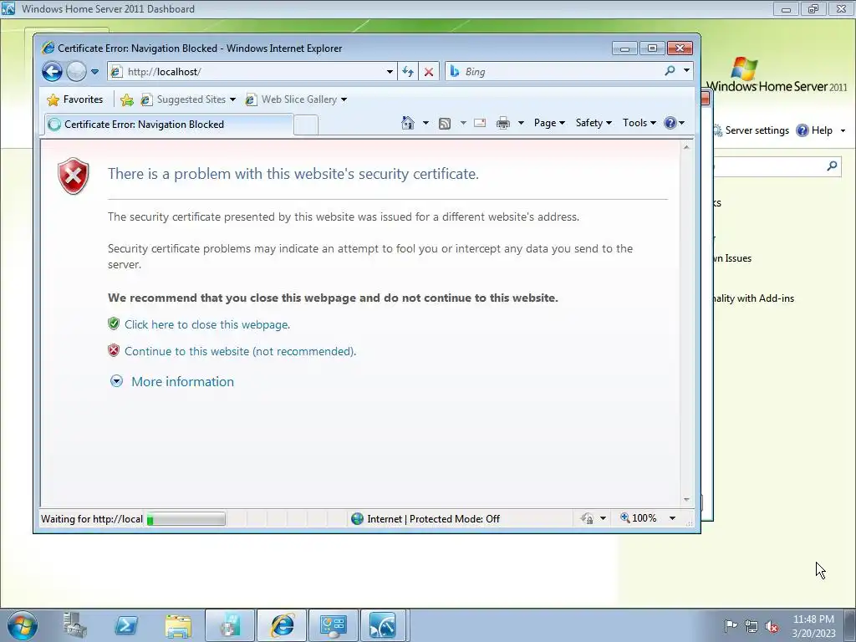The height and width of the screenshot is (642, 856).
Task: Open Home Server Dashboard taskbar icon
Action: pos(384,625)
